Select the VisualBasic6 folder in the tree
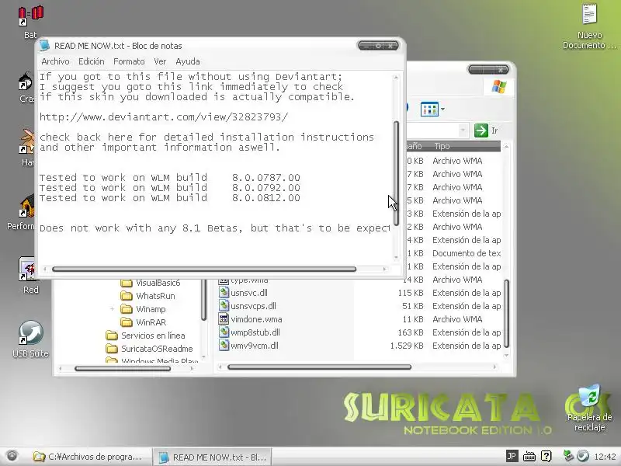Screen dimensions: 621x466 (158, 283)
